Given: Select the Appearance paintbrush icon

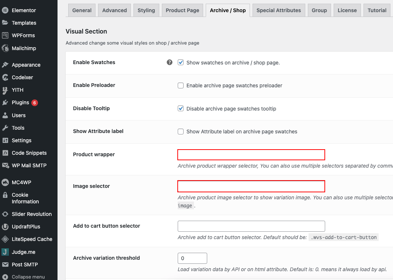Looking at the screenshot, I should 5,65.
